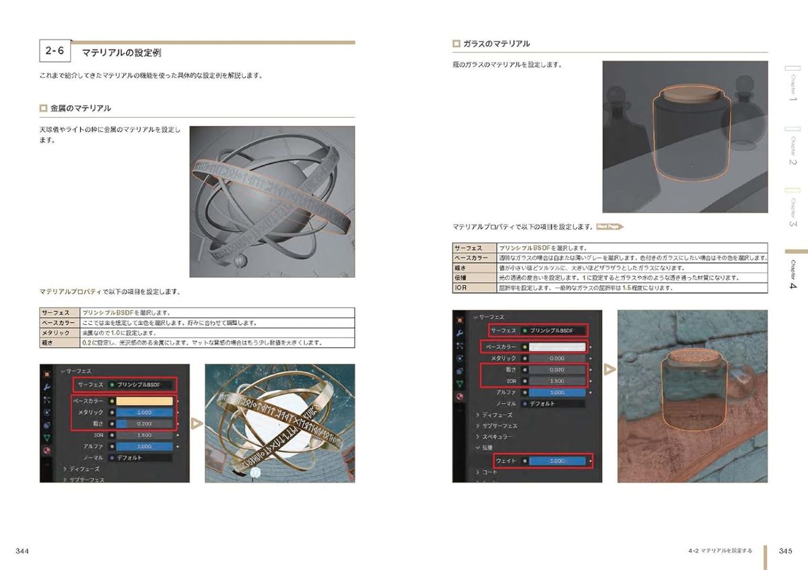This screenshot has height=570, width=808.
Task: Click Object Constraints icon in glass panel
Action: click(x=460, y=371)
